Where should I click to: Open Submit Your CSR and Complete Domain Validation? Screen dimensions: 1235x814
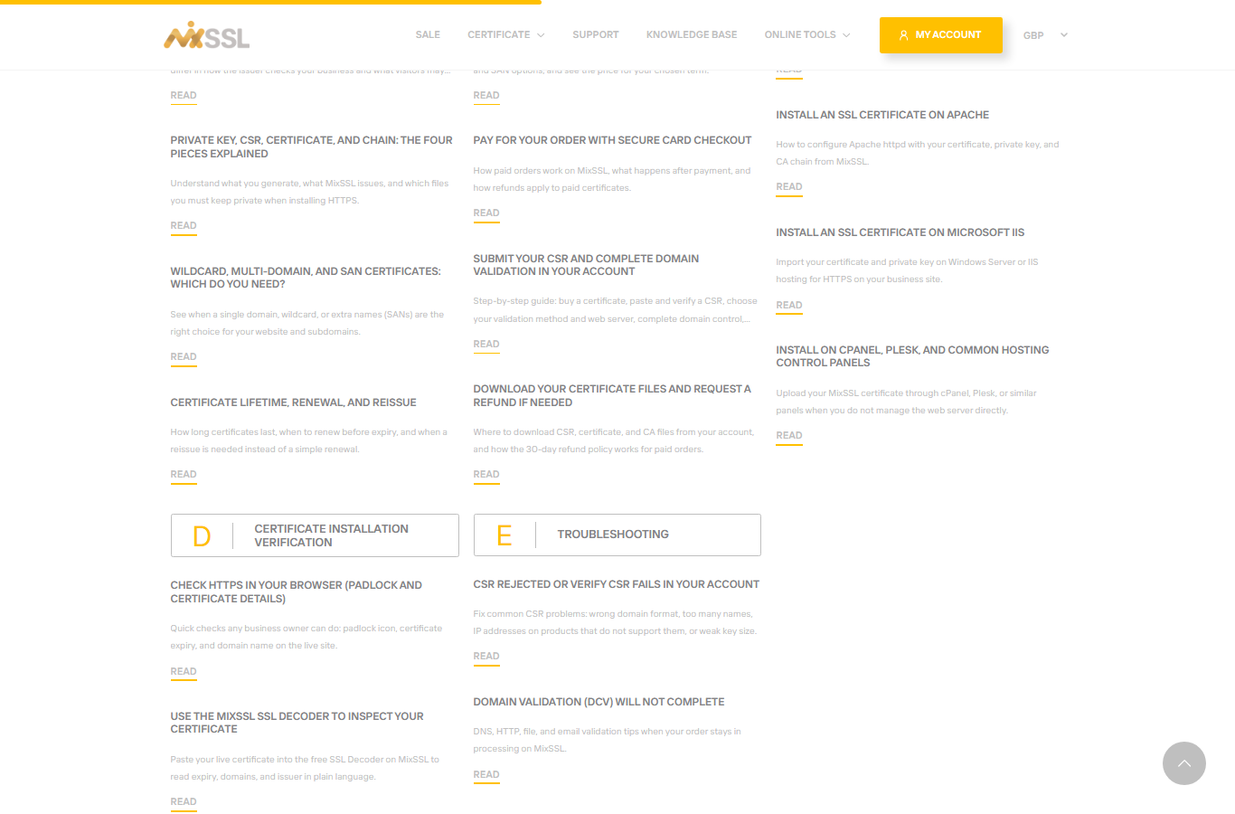[586, 265]
